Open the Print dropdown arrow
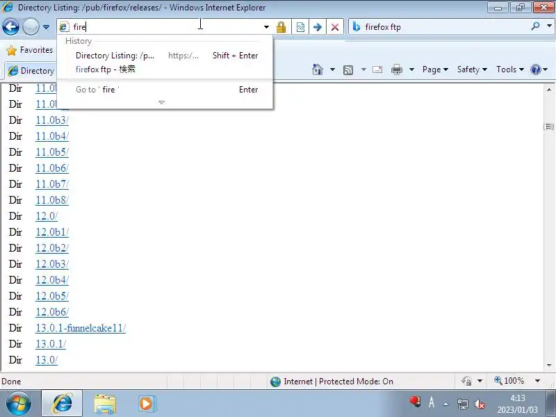 click(x=411, y=69)
